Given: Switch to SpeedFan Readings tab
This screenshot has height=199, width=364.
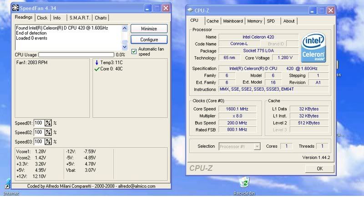Looking at the screenshot, I should [24, 17].
